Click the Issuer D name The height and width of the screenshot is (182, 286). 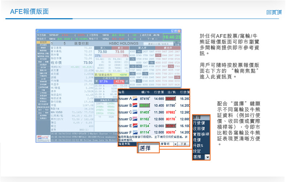point(125,119)
